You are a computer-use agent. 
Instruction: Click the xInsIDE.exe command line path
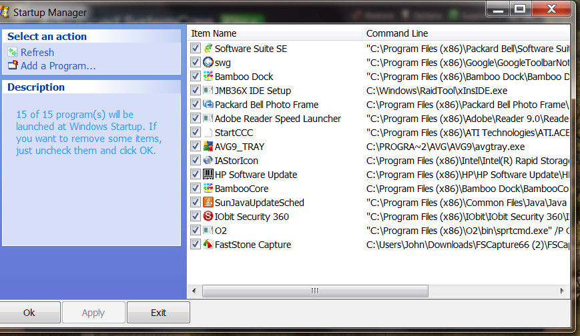(437, 91)
